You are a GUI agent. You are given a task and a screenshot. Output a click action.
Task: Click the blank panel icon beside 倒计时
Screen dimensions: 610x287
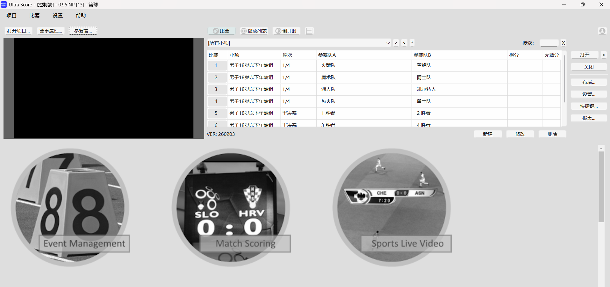309,31
